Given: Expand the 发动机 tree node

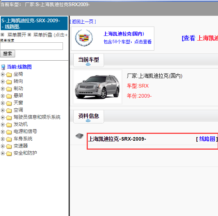Looking at the screenshot, I should coord(3,125).
